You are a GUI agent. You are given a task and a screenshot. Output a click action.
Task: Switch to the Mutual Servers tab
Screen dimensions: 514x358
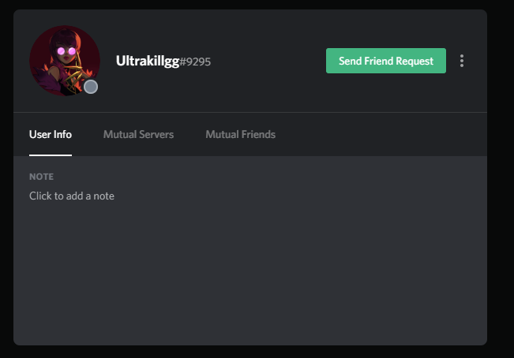click(x=138, y=135)
